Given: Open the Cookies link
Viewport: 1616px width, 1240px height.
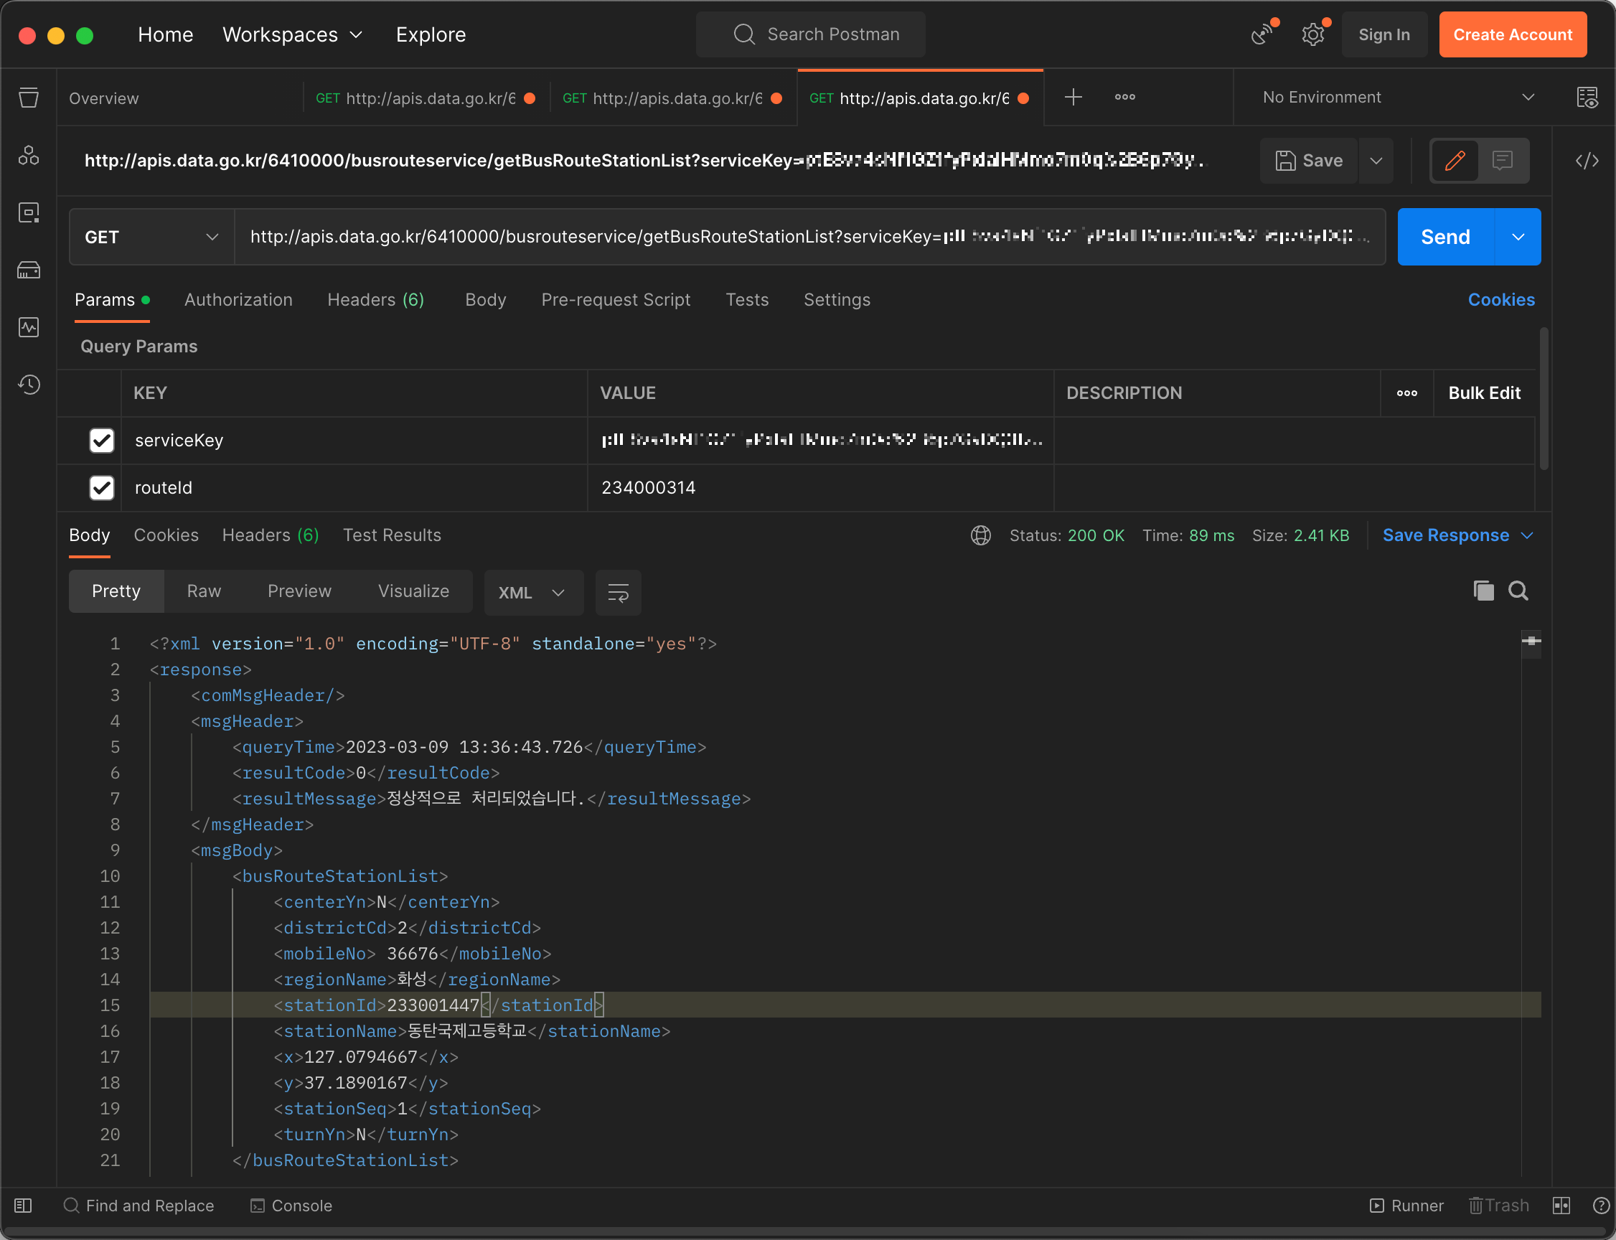Looking at the screenshot, I should [1501, 300].
